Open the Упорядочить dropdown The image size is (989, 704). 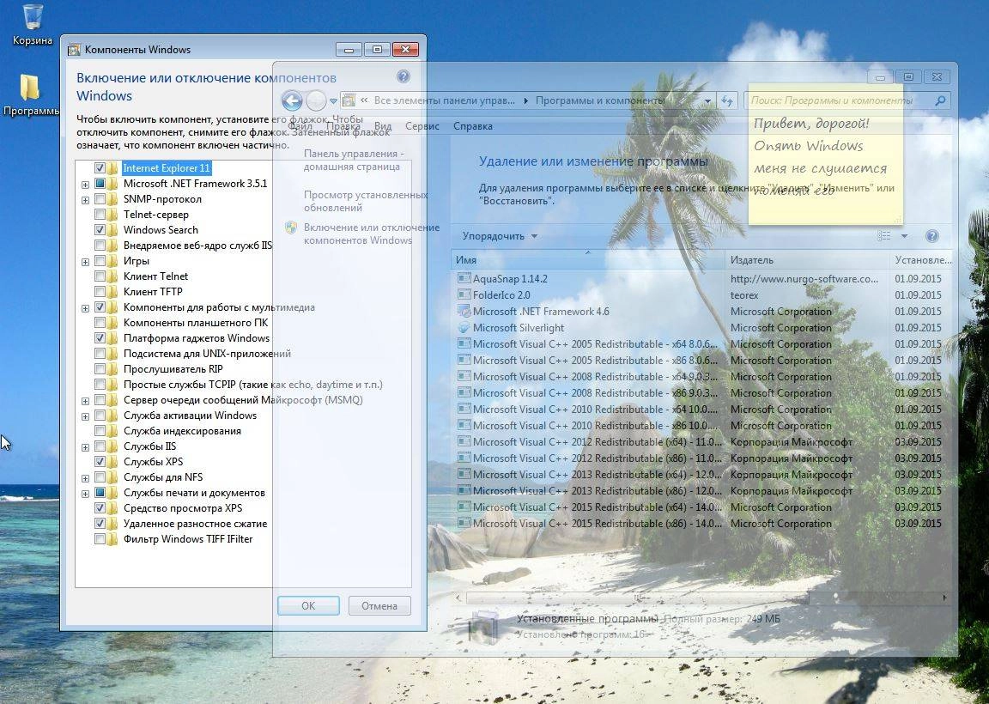tap(500, 236)
